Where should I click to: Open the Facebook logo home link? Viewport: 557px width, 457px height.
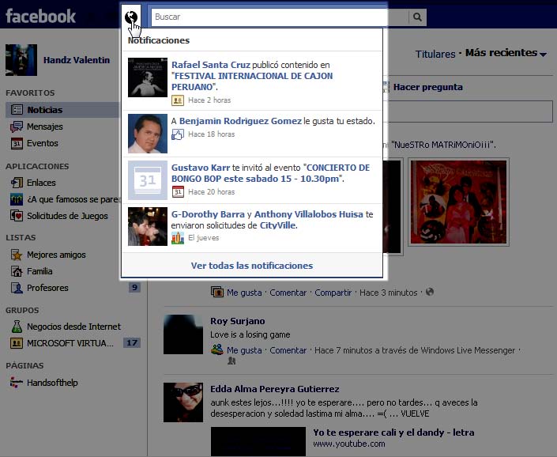[x=41, y=17]
